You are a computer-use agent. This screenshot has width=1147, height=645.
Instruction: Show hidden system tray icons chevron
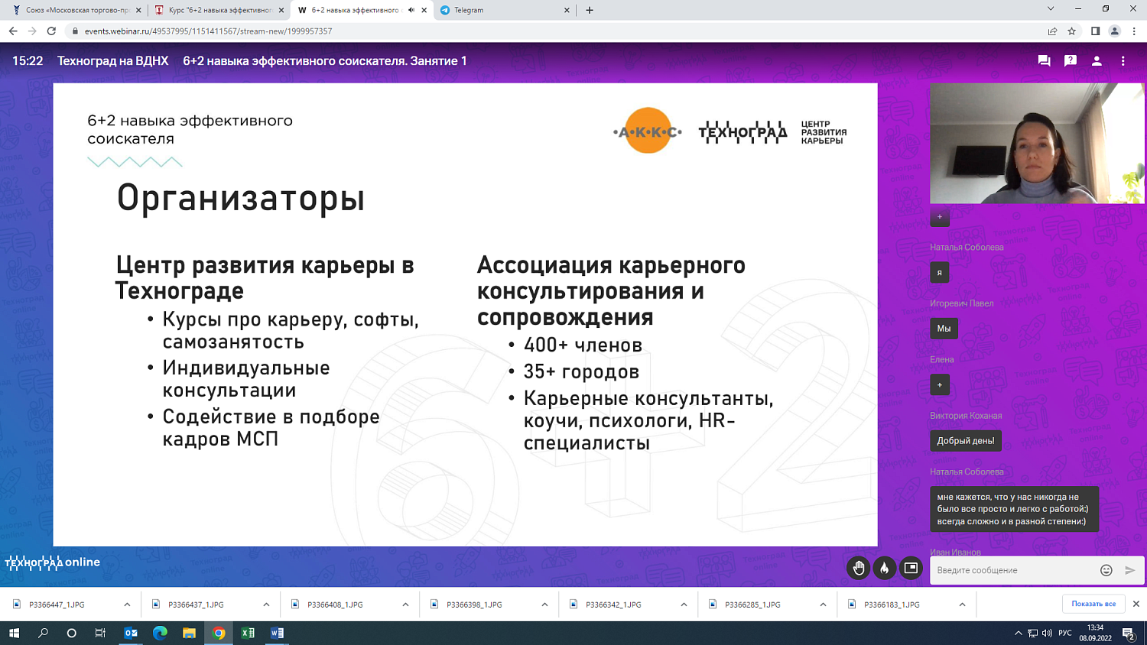pos(1018,633)
